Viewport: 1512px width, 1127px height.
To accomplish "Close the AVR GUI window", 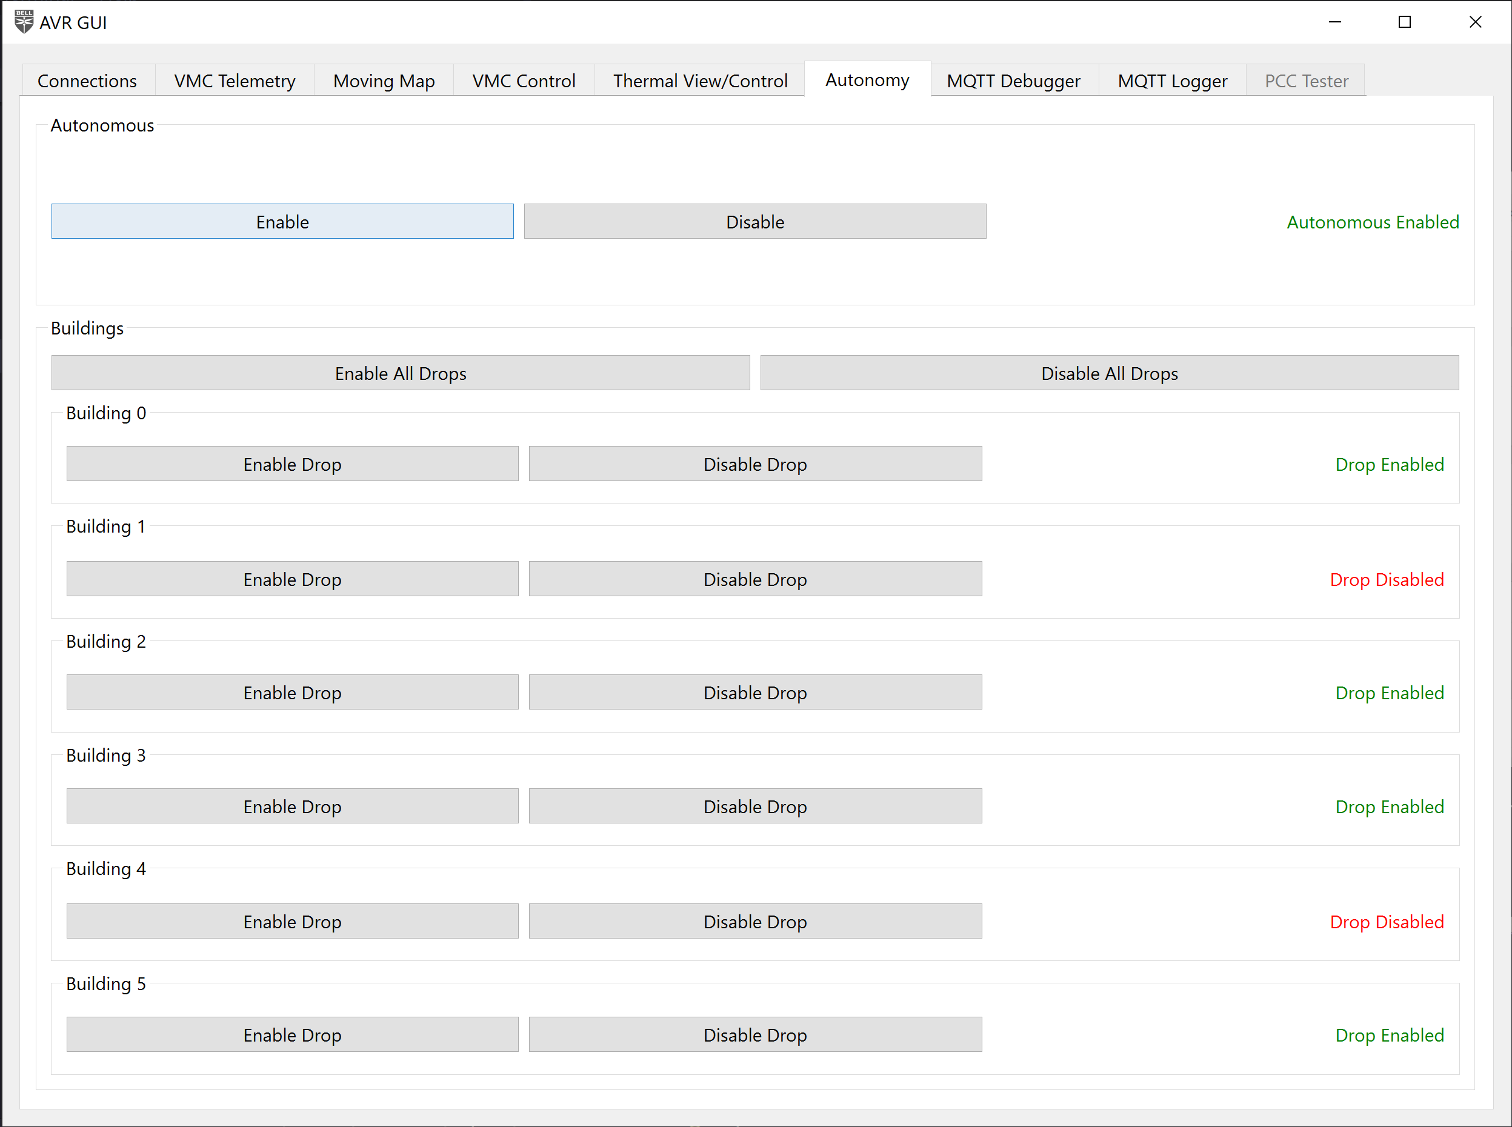I will pos(1475,22).
